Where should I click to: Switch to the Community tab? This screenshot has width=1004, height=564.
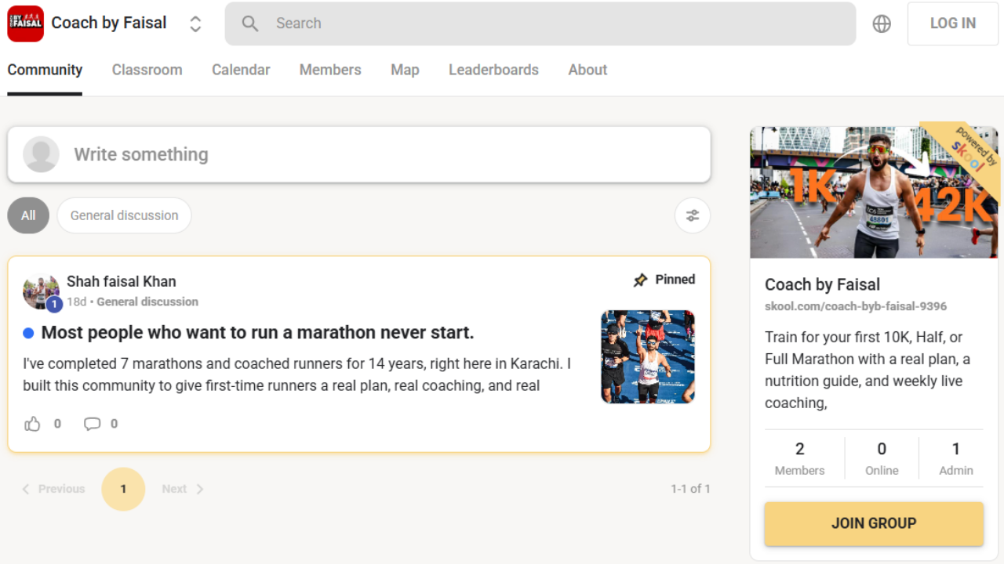[45, 70]
